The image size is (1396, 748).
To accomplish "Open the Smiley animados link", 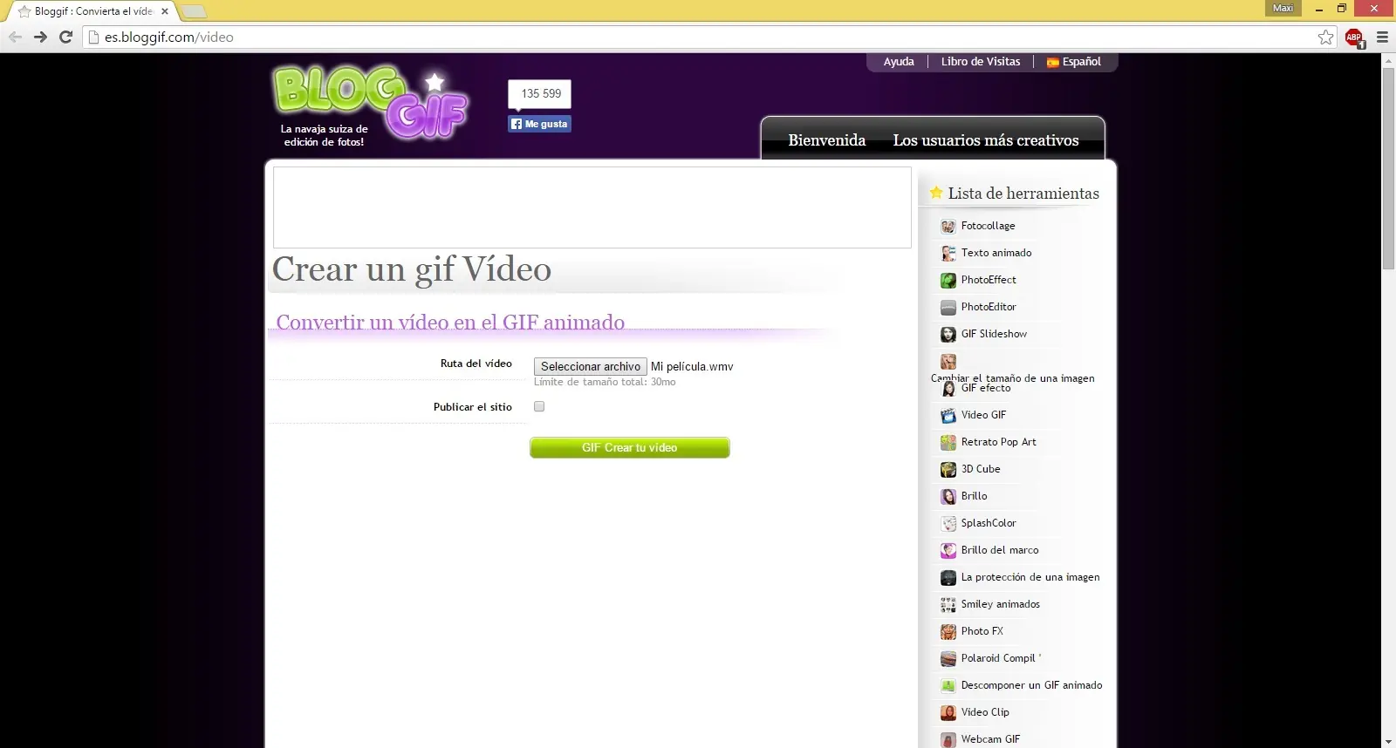I will [1000, 604].
